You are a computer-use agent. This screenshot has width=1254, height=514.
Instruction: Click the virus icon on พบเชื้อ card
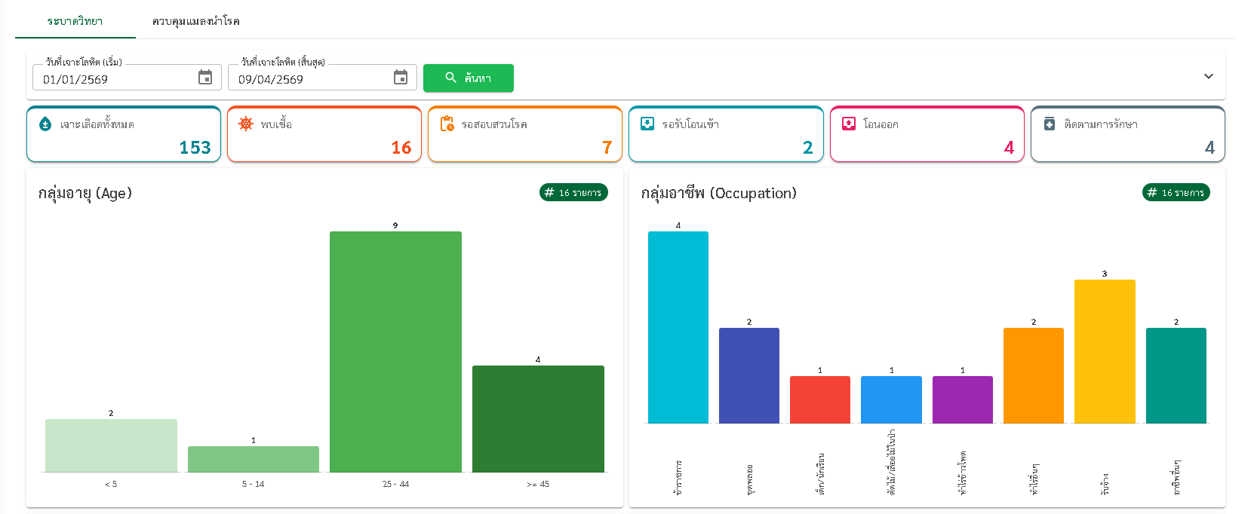coord(246,124)
